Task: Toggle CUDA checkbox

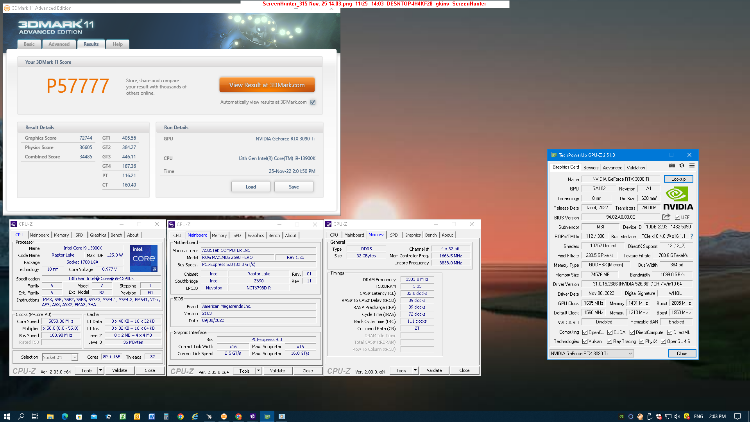Action: [x=610, y=332]
